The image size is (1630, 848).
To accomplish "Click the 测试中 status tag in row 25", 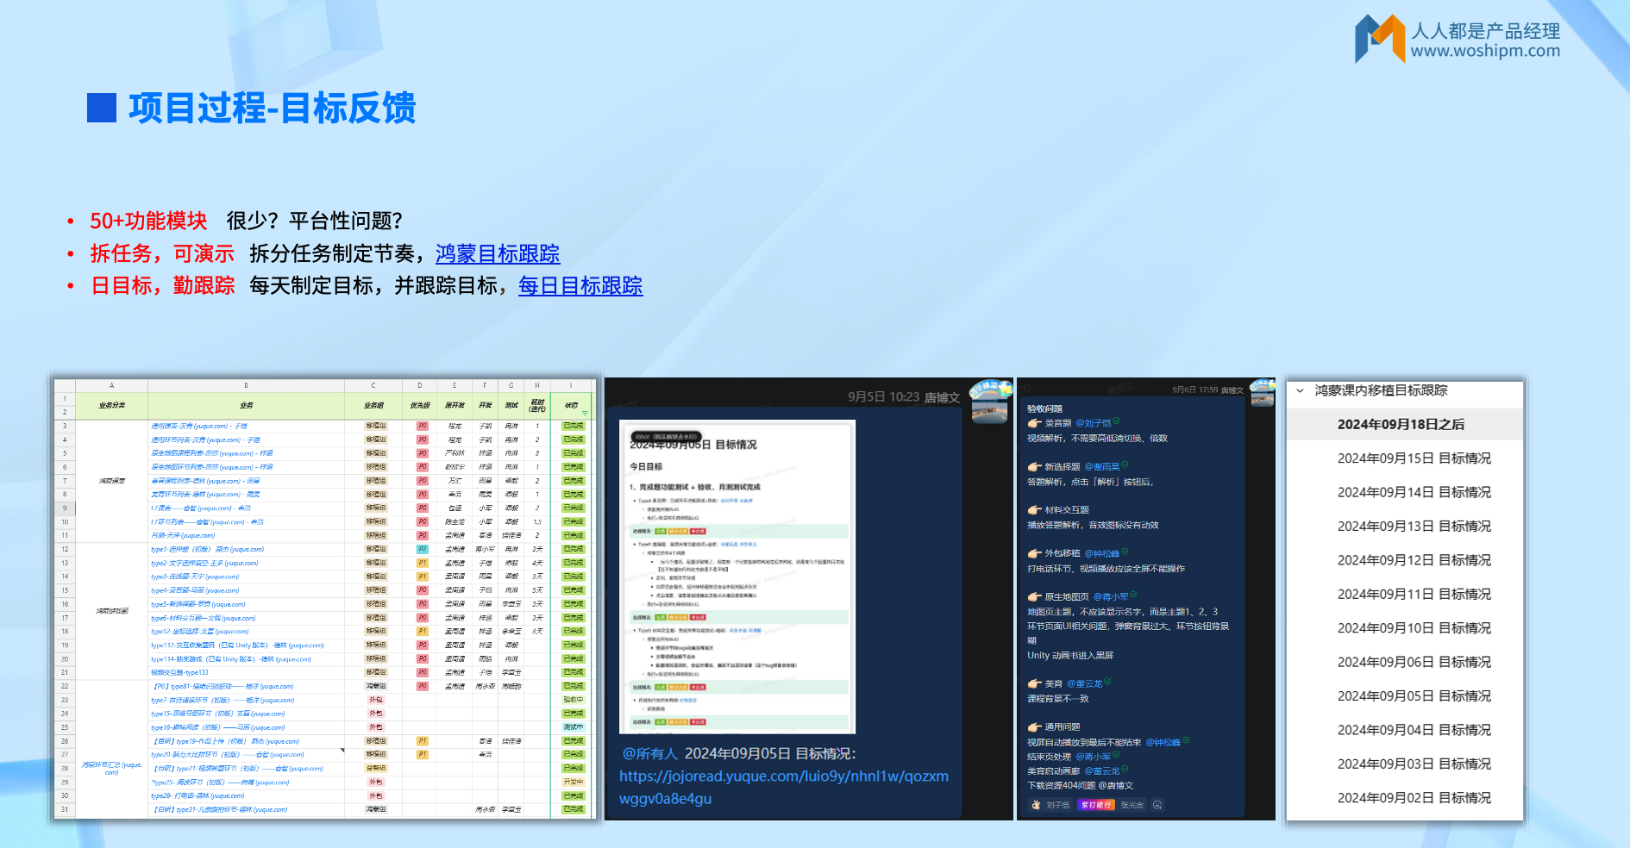I will (x=574, y=727).
